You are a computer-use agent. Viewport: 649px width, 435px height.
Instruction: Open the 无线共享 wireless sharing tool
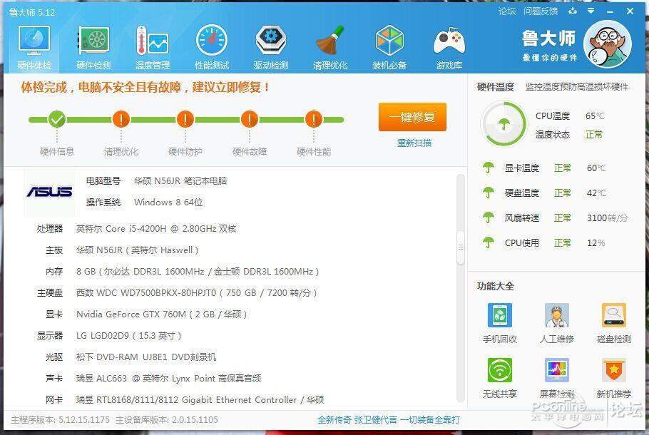[x=499, y=378]
